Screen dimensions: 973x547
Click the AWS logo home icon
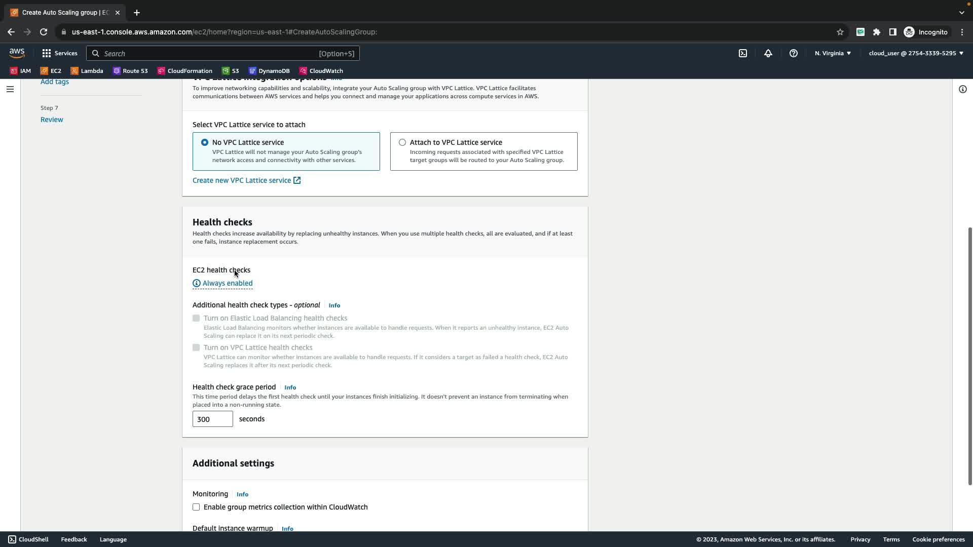[x=17, y=53]
